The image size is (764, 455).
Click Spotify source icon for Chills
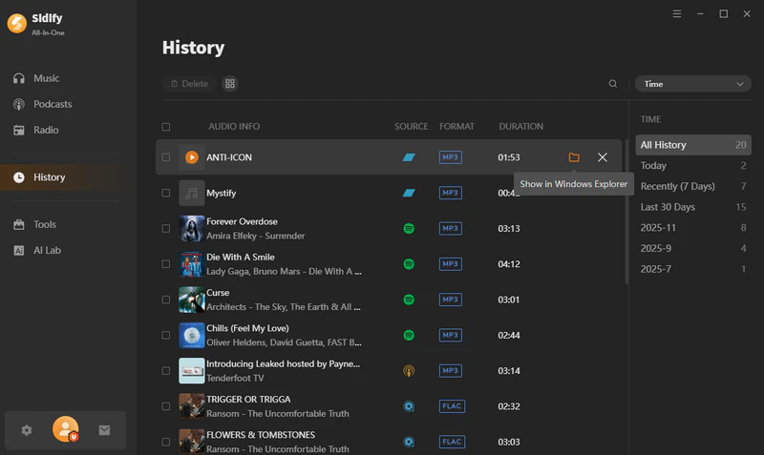(x=409, y=335)
